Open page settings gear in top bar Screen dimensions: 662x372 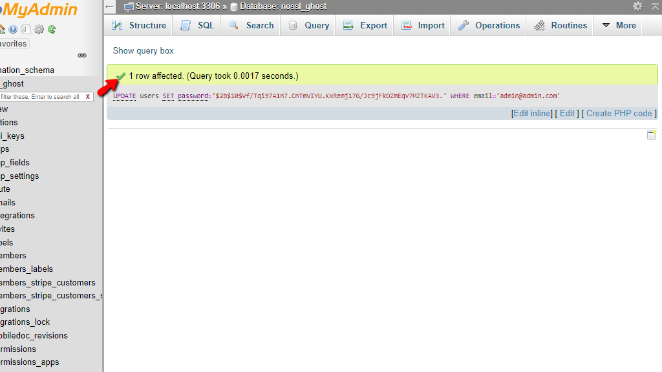pos(637,6)
